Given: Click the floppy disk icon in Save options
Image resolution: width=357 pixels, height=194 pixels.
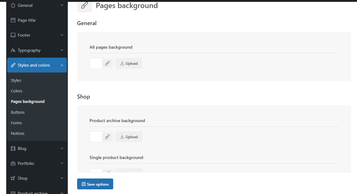Looking at the screenshot, I should (x=84, y=184).
